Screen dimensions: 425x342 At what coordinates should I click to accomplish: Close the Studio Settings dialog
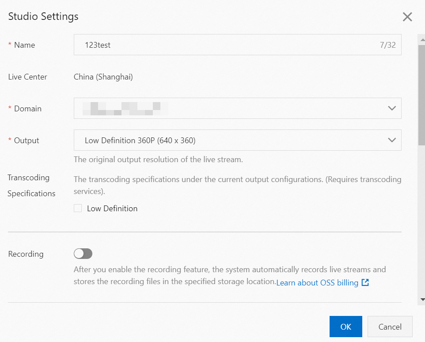pyautogui.click(x=407, y=17)
